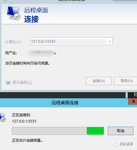The height and width of the screenshot is (150, 137).
Task: Click the green segment of the progress bar
Action: [95, 131]
